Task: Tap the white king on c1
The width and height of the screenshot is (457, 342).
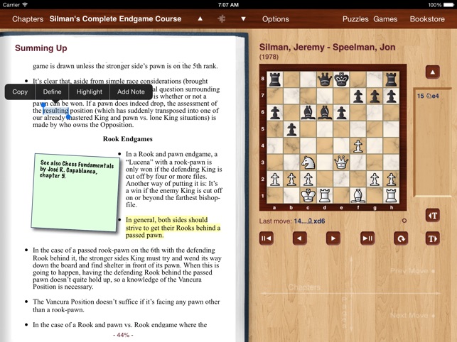Action: tap(308, 196)
